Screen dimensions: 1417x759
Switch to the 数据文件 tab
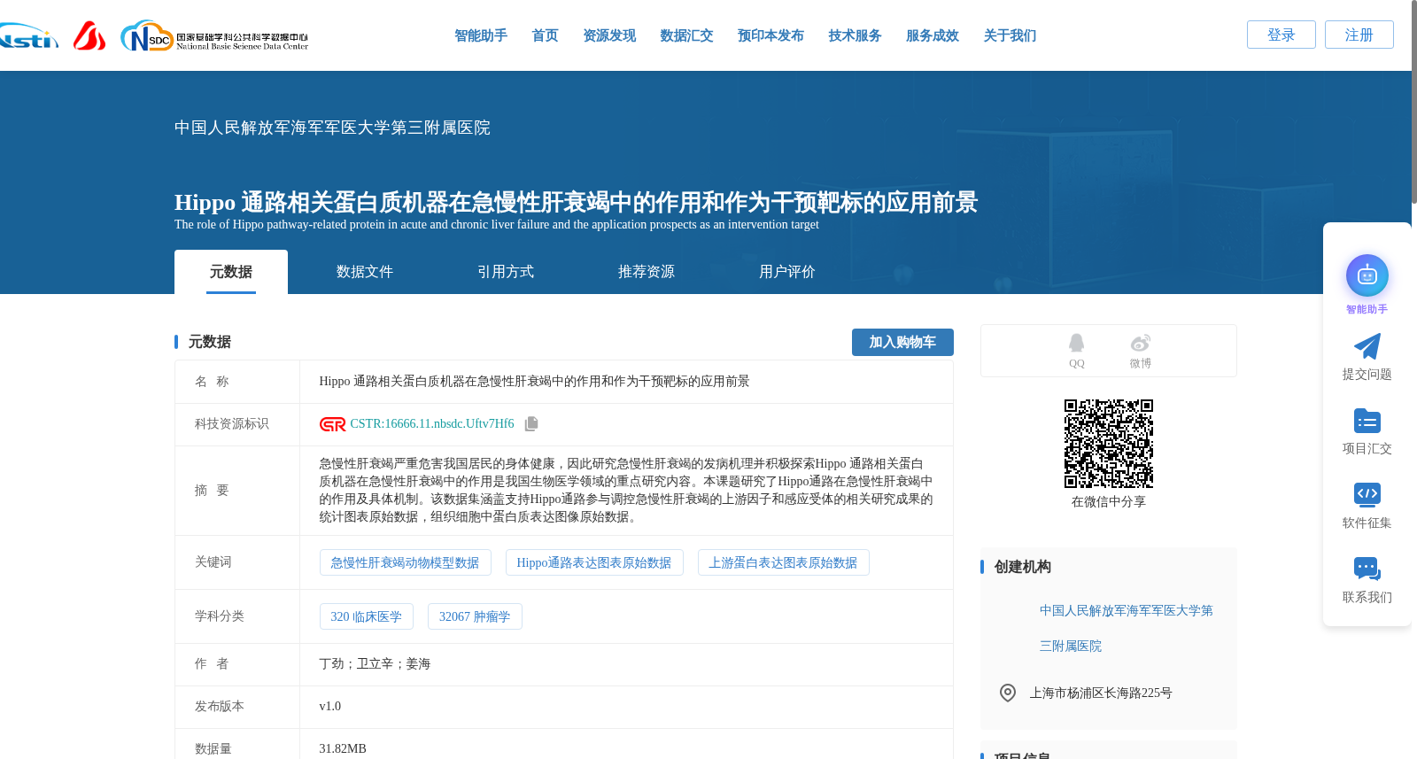pos(364,272)
